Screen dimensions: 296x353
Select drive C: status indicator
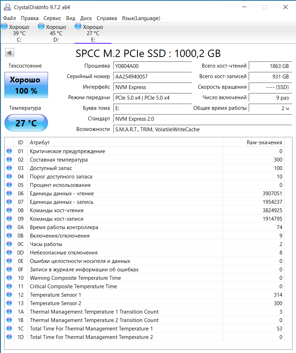click(15, 33)
